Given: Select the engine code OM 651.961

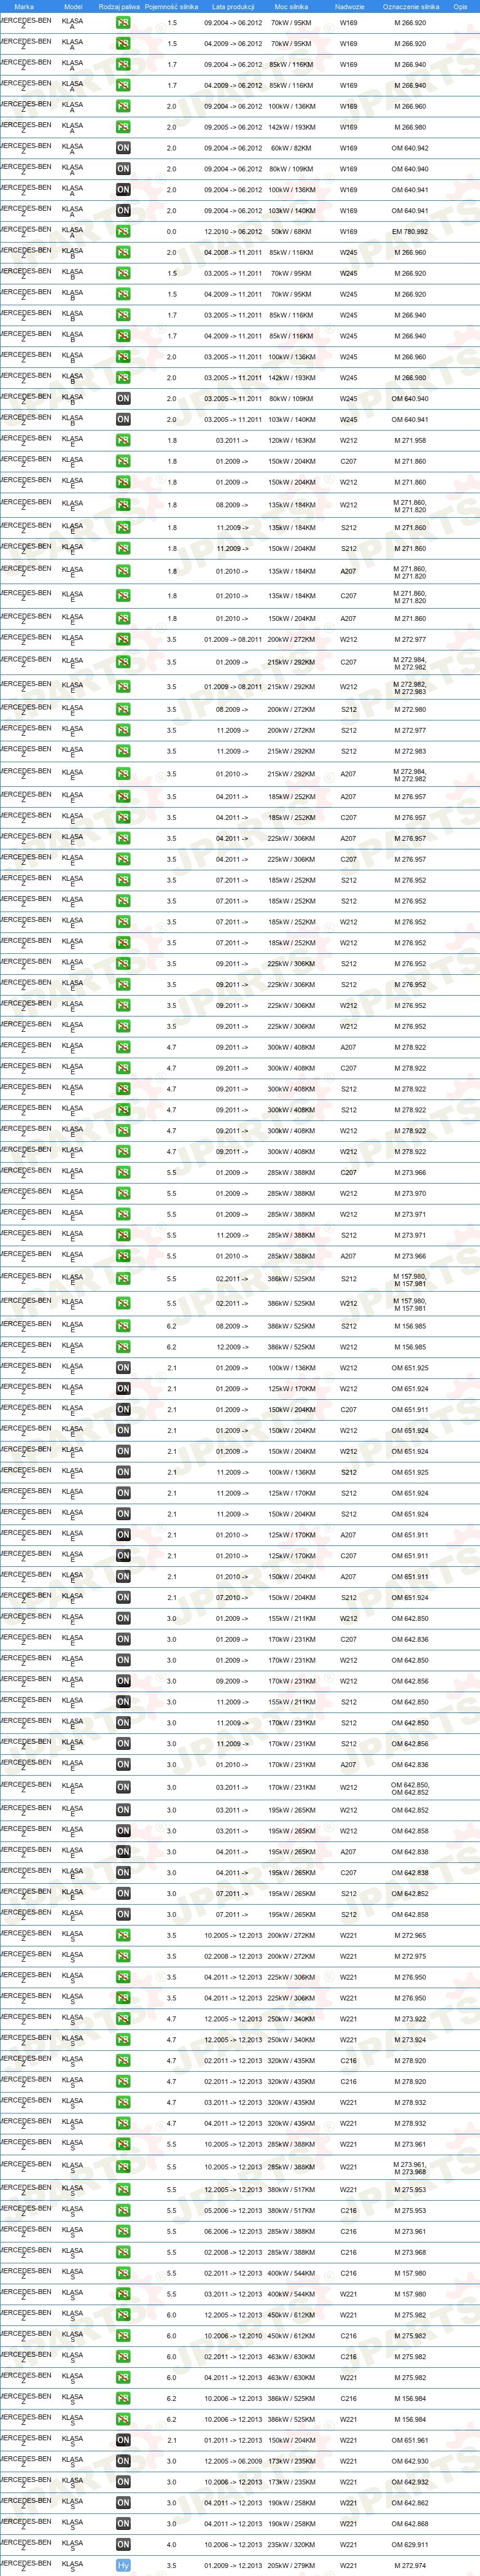Looking at the screenshot, I should 410,2440.
